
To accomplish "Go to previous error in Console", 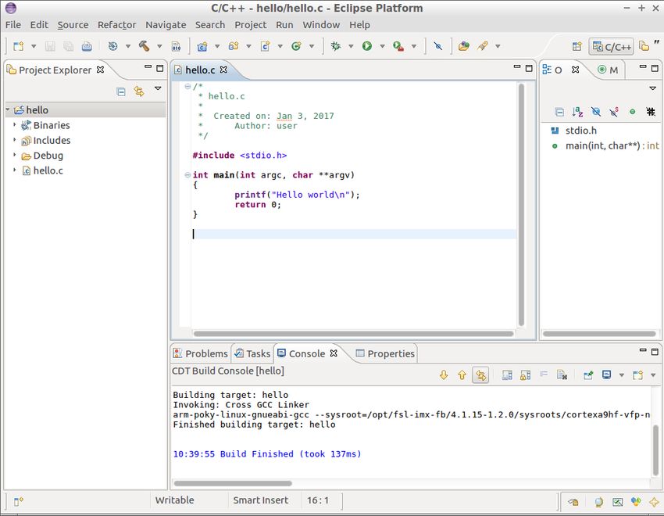I will [462, 375].
